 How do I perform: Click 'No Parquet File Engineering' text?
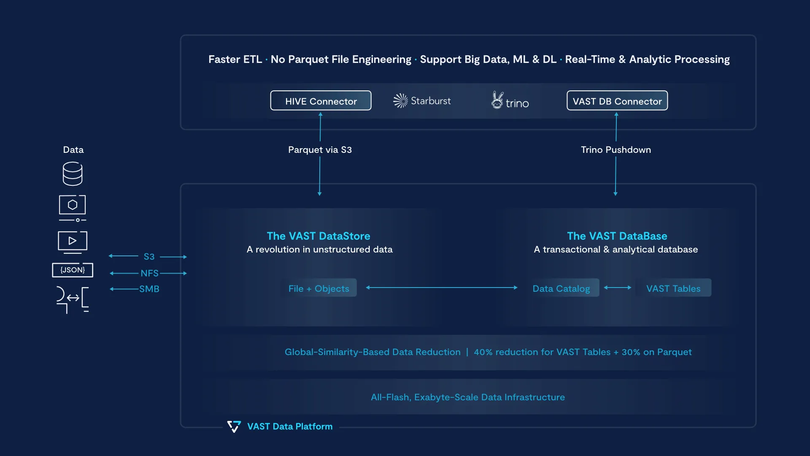coord(341,59)
